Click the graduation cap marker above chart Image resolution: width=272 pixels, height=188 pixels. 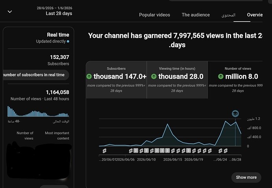click(x=235, y=114)
